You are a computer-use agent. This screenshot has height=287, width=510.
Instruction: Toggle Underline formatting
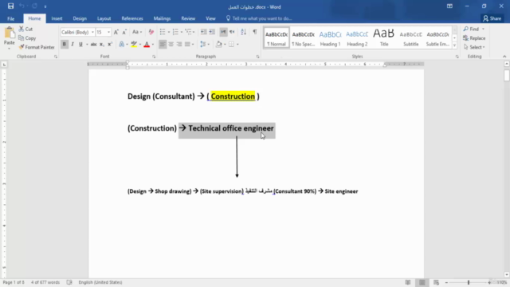(x=80, y=45)
